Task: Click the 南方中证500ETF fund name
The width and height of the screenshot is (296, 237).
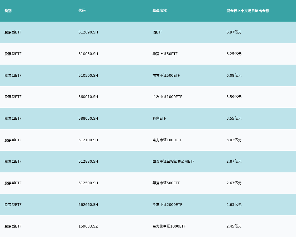Action: tap(166, 76)
